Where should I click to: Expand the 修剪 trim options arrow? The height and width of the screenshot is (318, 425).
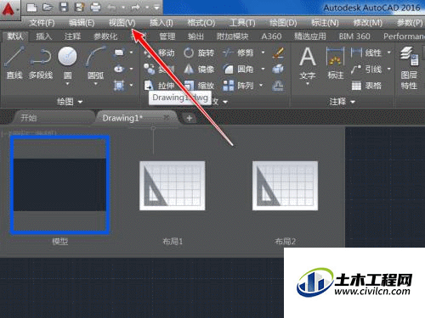263,53
